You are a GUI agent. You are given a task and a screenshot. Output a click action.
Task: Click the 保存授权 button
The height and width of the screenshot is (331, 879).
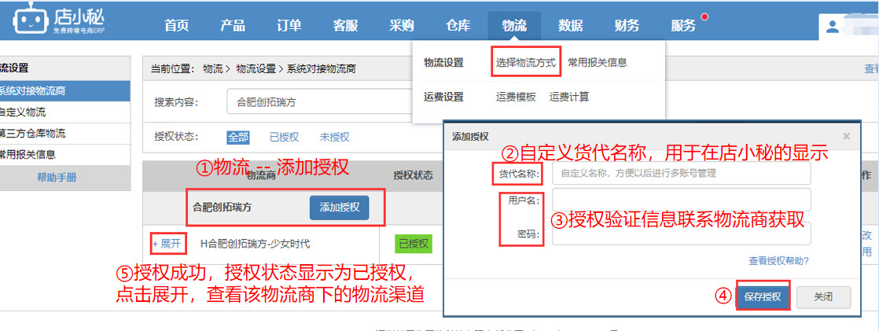(763, 296)
